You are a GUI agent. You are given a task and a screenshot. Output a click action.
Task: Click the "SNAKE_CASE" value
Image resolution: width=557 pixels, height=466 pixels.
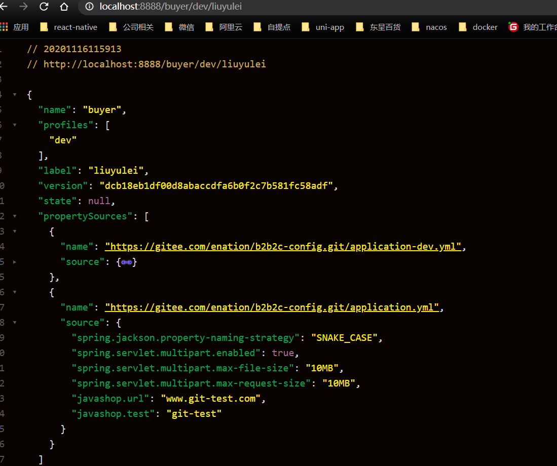[344, 338]
